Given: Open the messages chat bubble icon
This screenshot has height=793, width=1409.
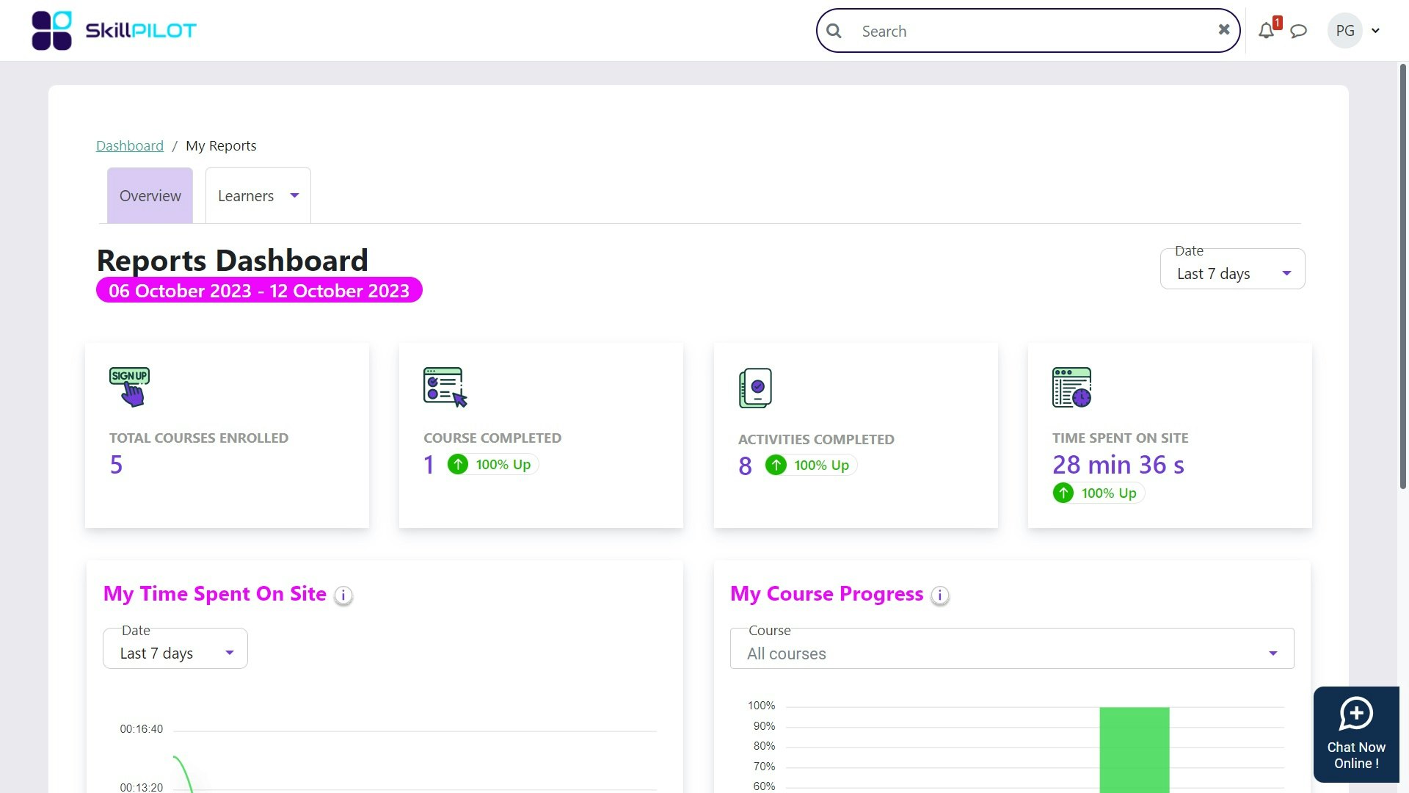Looking at the screenshot, I should pos(1298,31).
